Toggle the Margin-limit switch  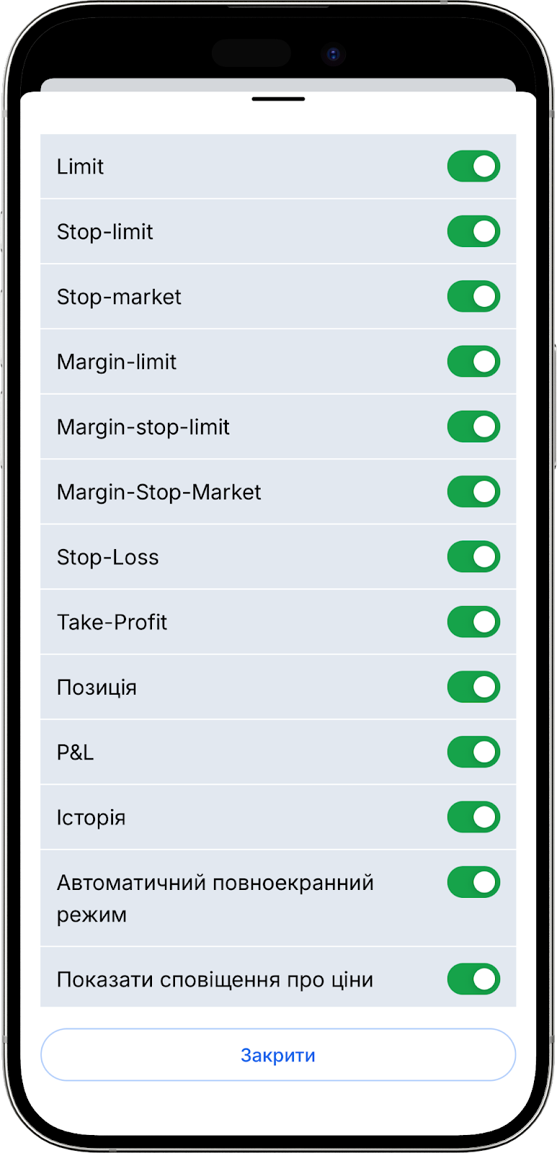click(x=473, y=362)
